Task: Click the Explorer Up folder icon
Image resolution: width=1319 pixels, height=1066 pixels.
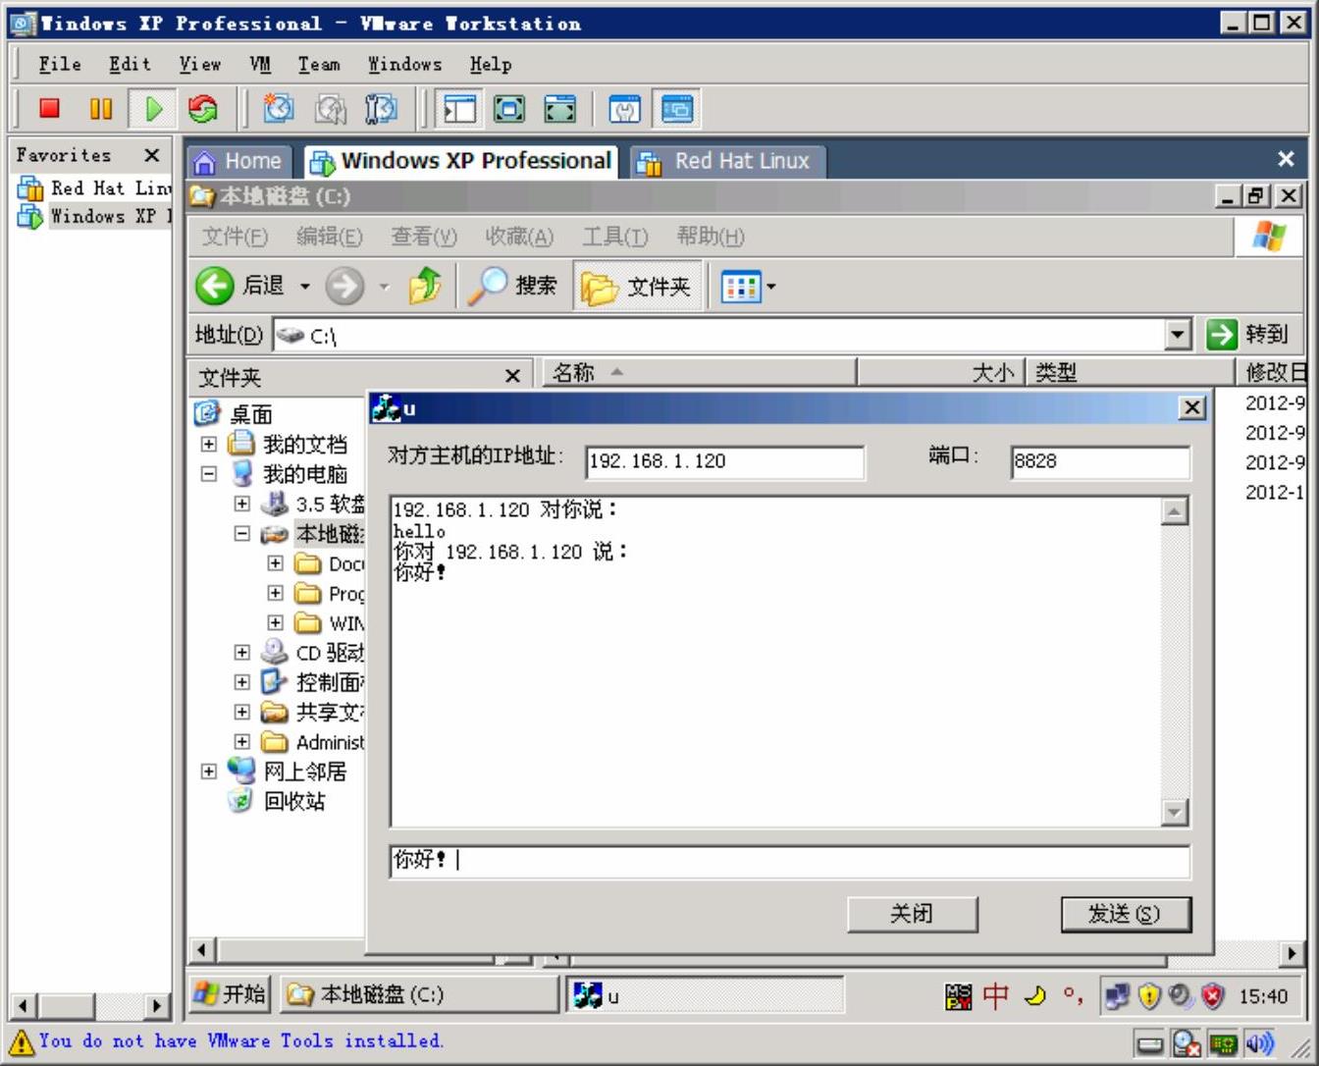Action: tap(425, 286)
